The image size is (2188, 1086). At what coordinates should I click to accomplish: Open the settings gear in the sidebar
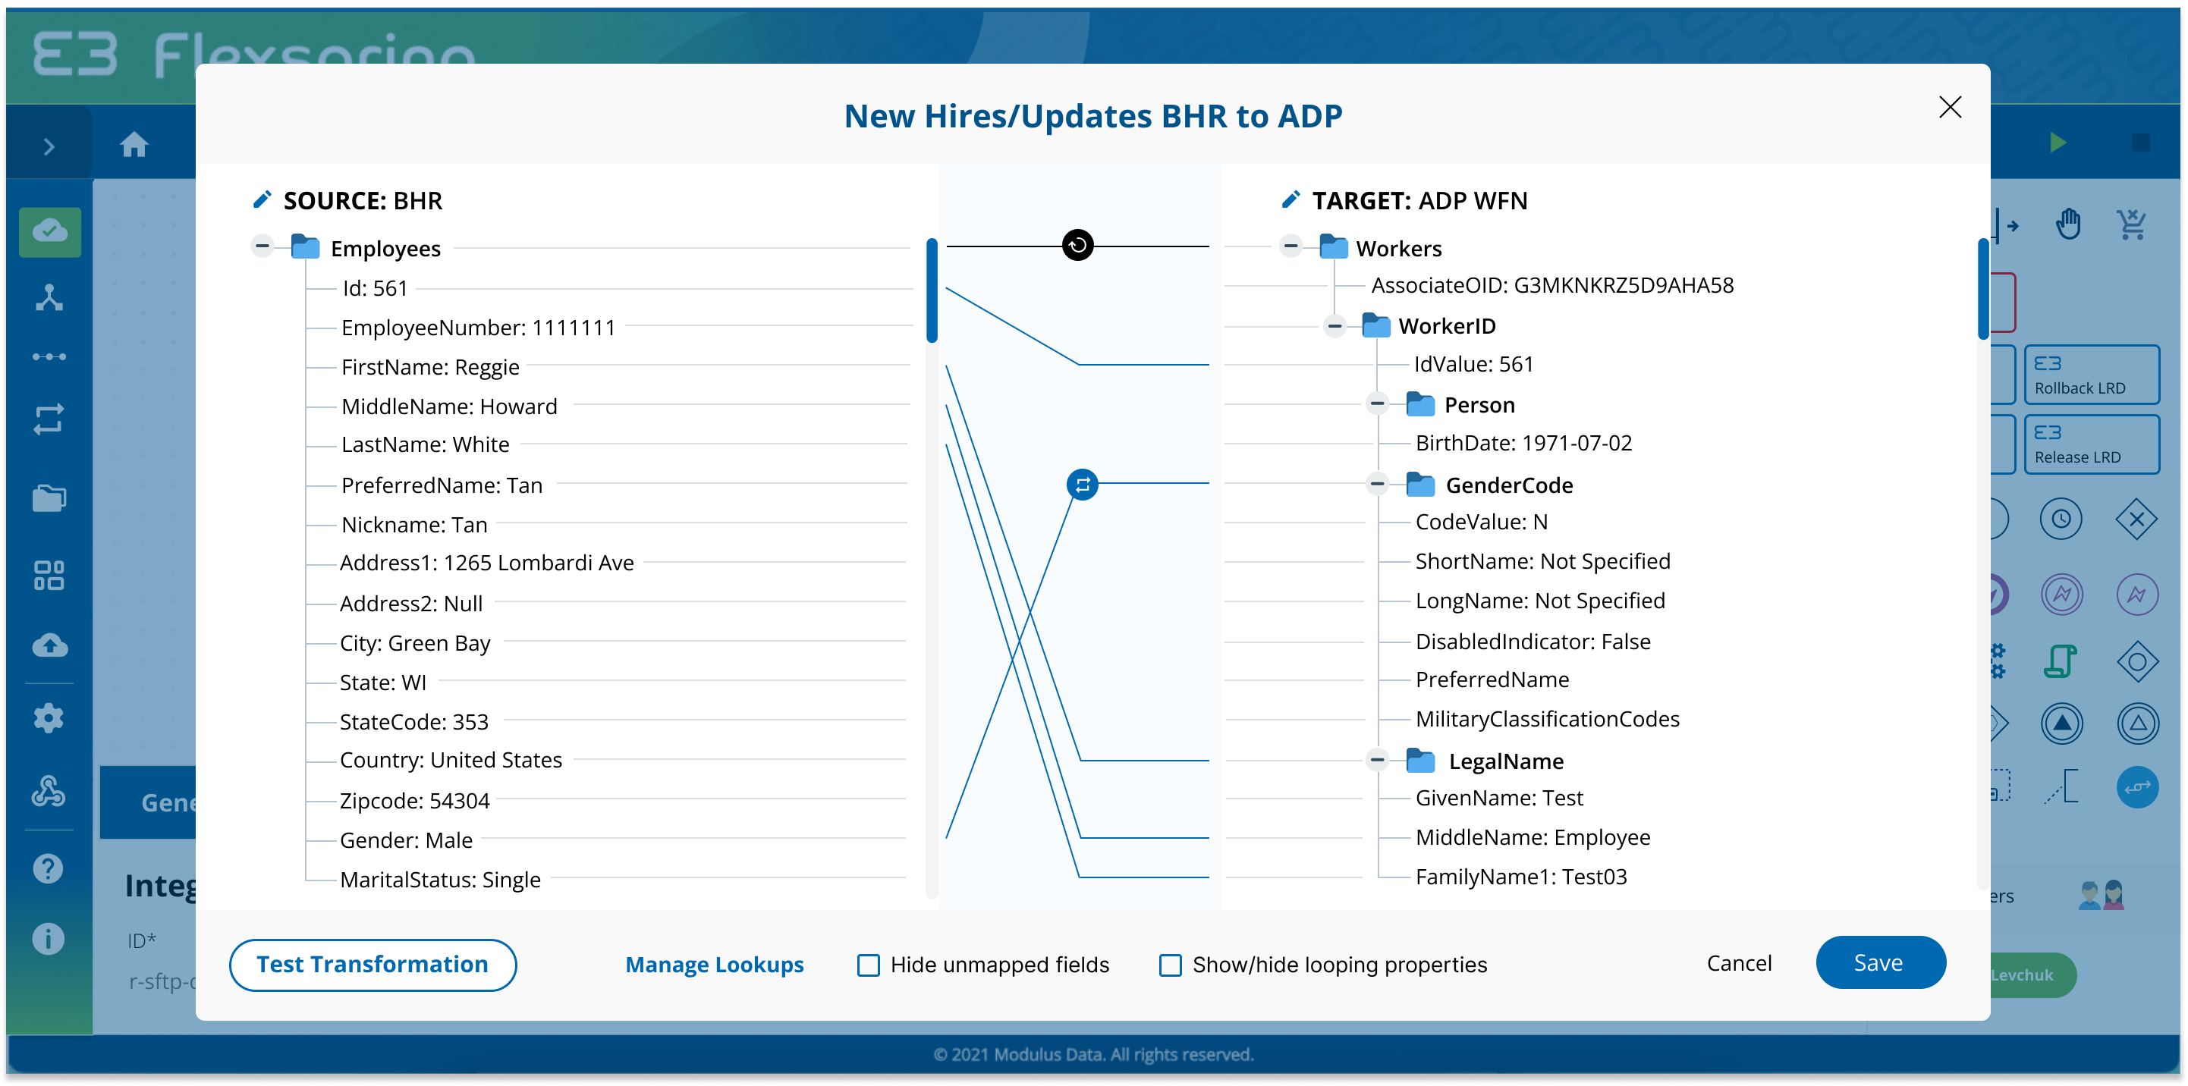[x=49, y=718]
